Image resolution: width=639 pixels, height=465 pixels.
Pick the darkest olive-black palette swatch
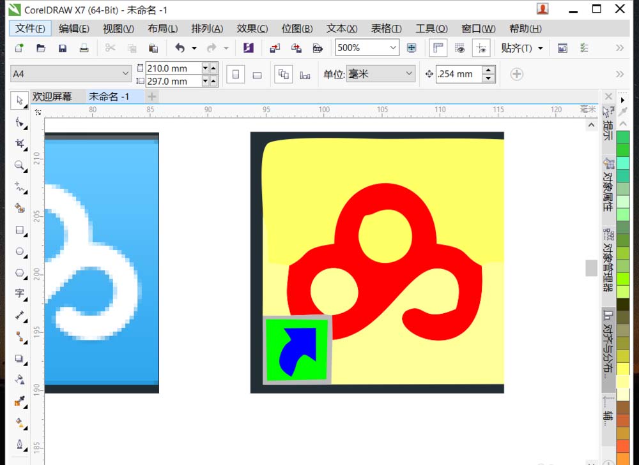tap(622, 304)
